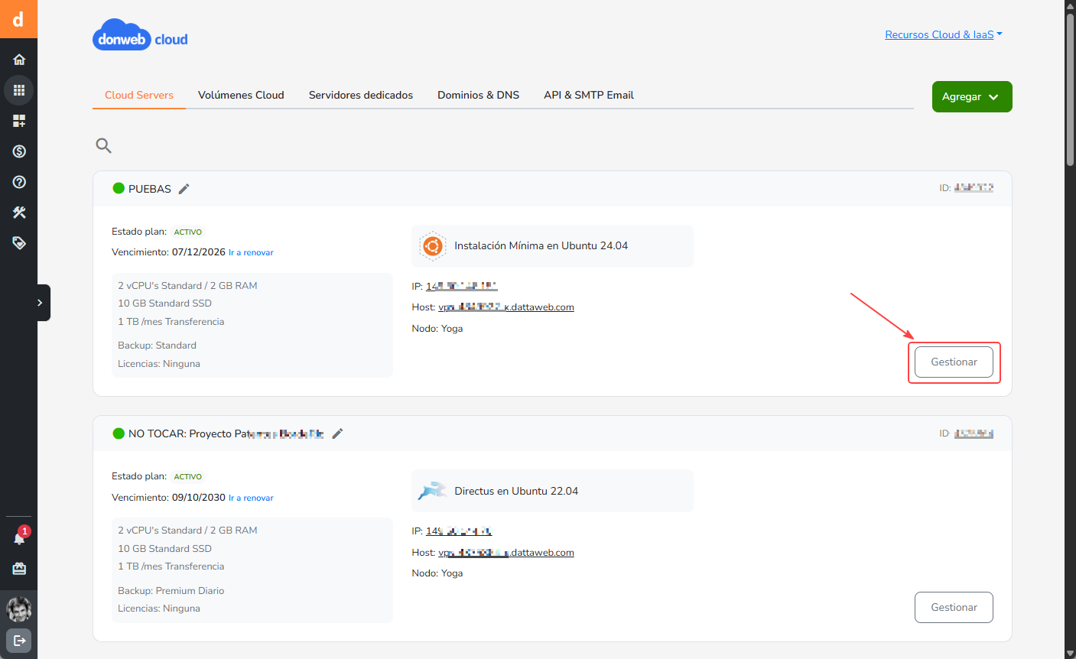Click 'Ir a renovar' for NO TOCAR server
1076x659 pixels.
coord(251,498)
